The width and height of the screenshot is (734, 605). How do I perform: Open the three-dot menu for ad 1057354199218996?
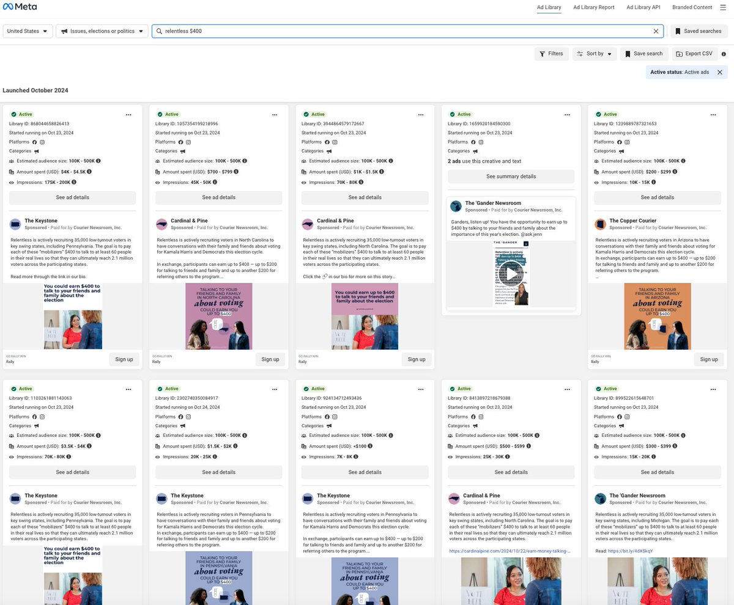275,114
